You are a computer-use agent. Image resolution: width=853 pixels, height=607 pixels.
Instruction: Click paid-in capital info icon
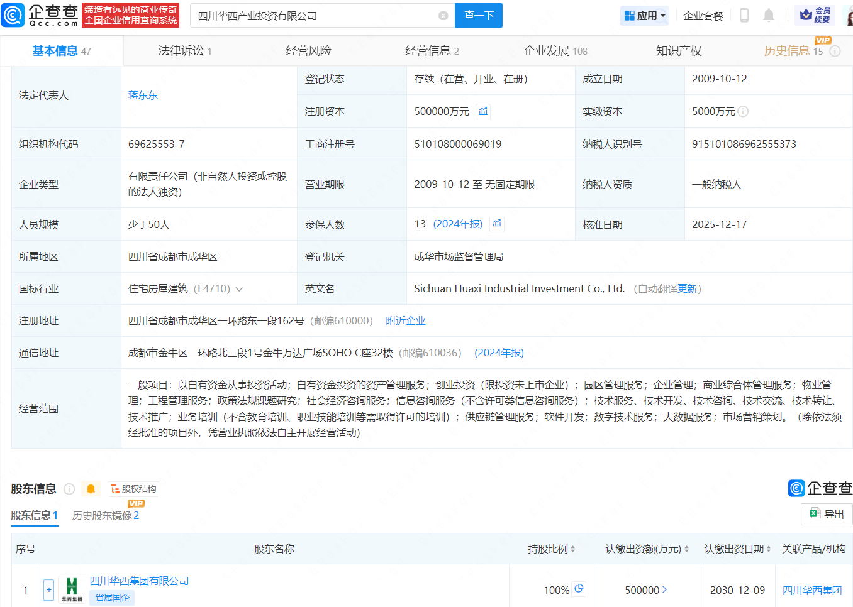click(x=743, y=111)
